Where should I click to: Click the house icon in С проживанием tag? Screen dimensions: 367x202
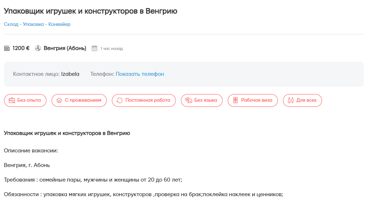pos(59,100)
